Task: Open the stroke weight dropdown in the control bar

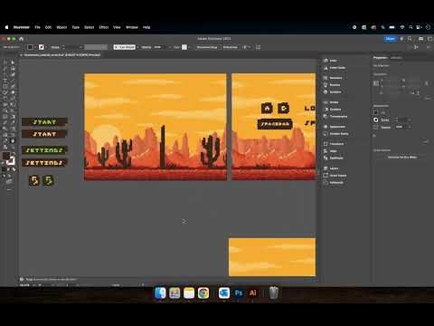Action: point(80,47)
